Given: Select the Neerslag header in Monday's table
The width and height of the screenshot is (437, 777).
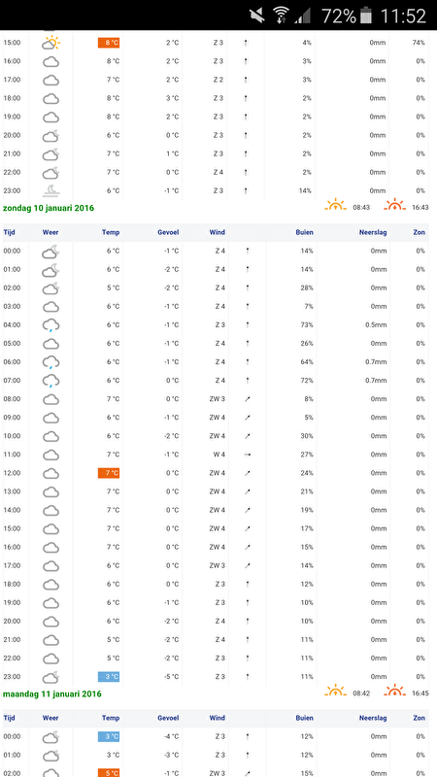Looking at the screenshot, I should pos(373,718).
